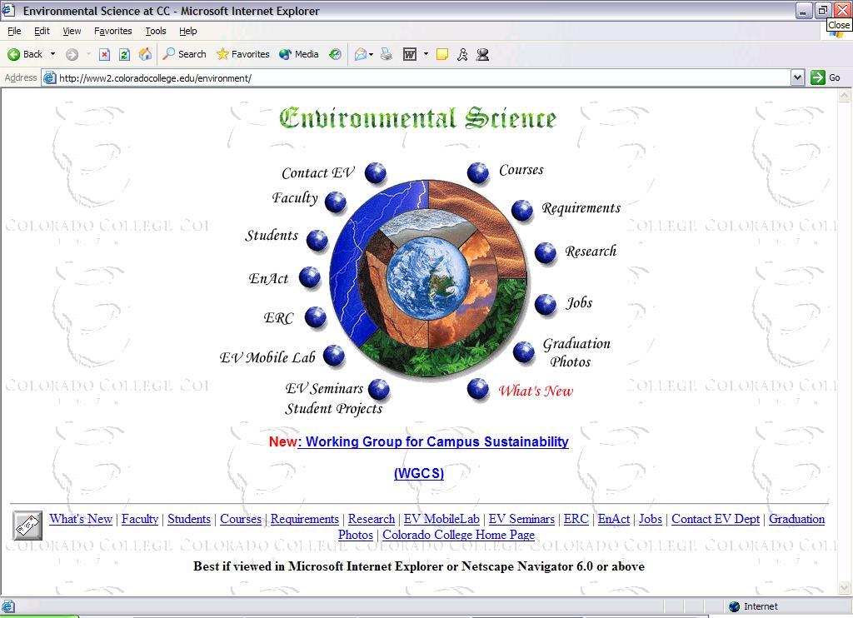This screenshot has height=618, width=853.
Task: Open the View menu
Action: pyautogui.click(x=72, y=31)
